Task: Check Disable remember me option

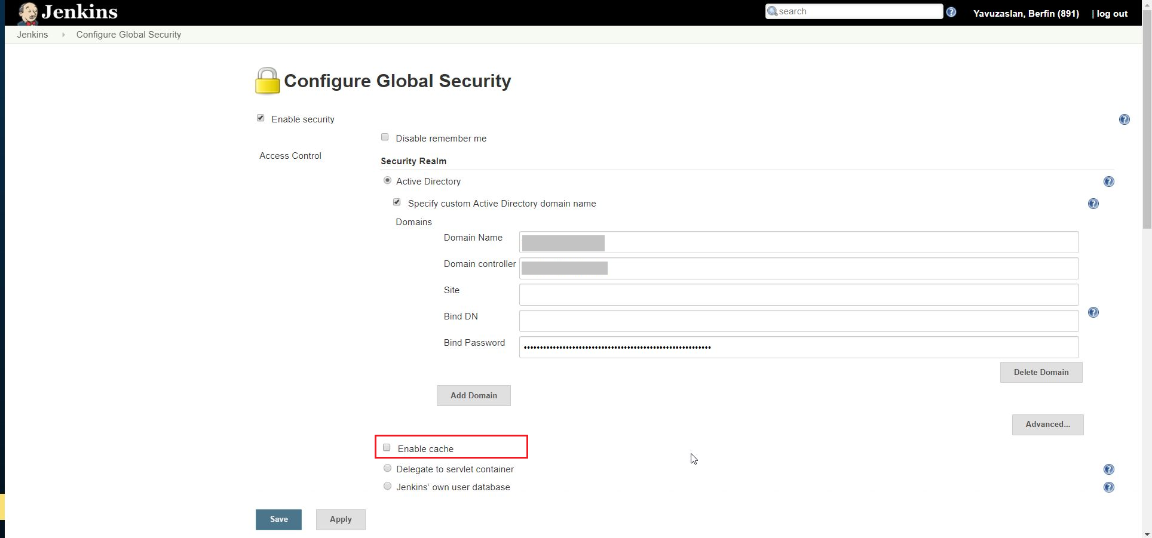Action: pyautogui.click(x=385, y=137)
